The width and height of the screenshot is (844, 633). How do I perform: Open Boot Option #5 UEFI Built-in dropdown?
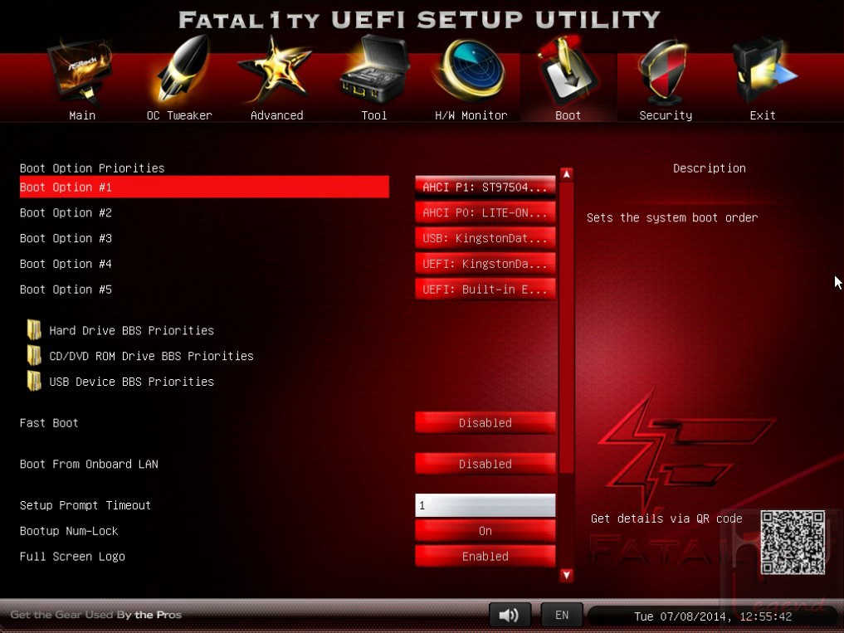click(485, 289)
